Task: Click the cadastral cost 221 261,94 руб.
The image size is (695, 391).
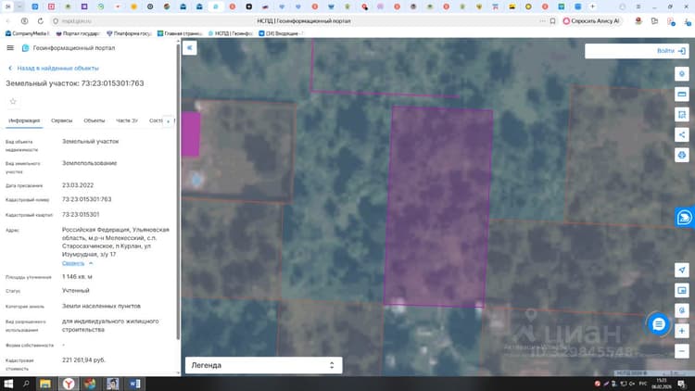Action: [x=83, y=360]
